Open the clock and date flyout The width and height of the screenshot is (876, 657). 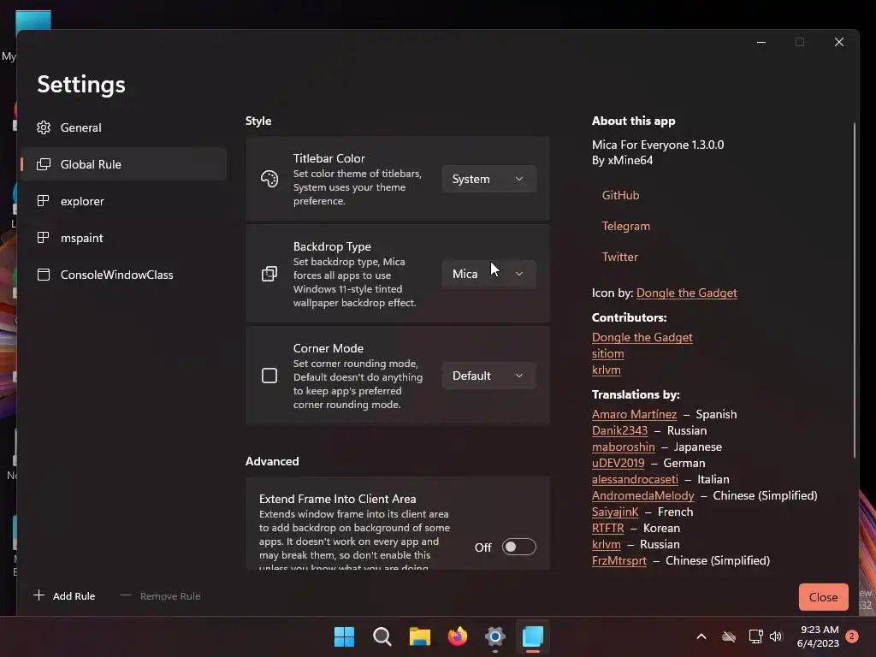[x=818, y=636]
